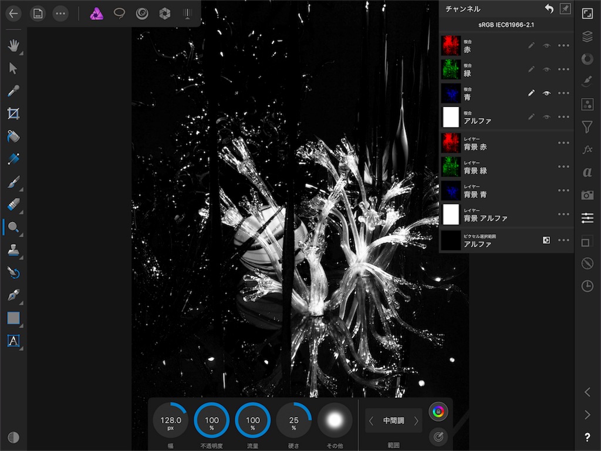
Task: Select the View hand tool
Action: 13,46
